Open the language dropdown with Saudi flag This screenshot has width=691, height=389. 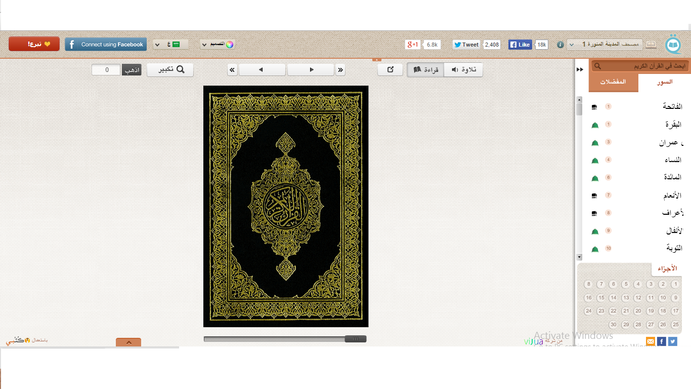(x=171, y=45)
